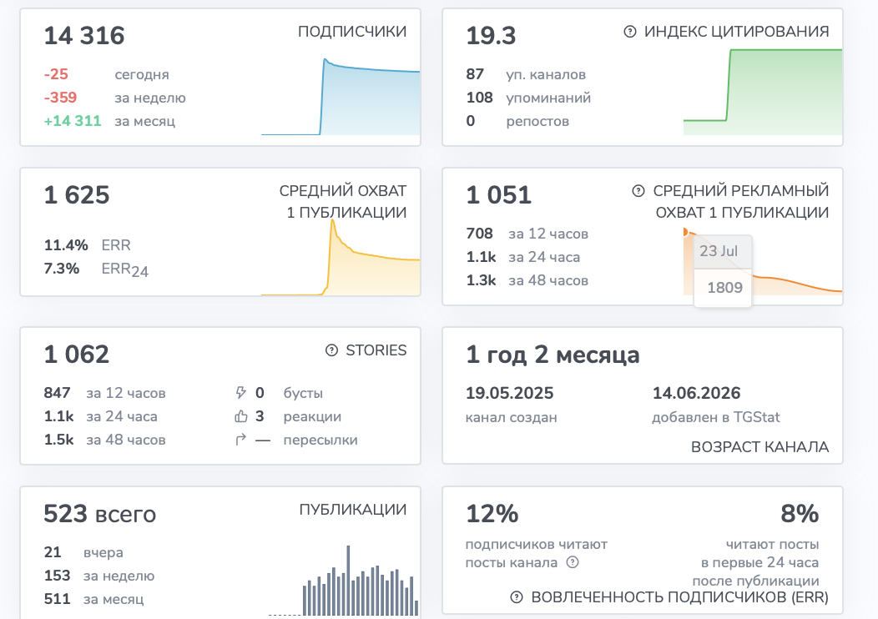Click the ВОЗРАСТ КАНАЛА label
Screen dimensions: 878x619
[759, 446]
